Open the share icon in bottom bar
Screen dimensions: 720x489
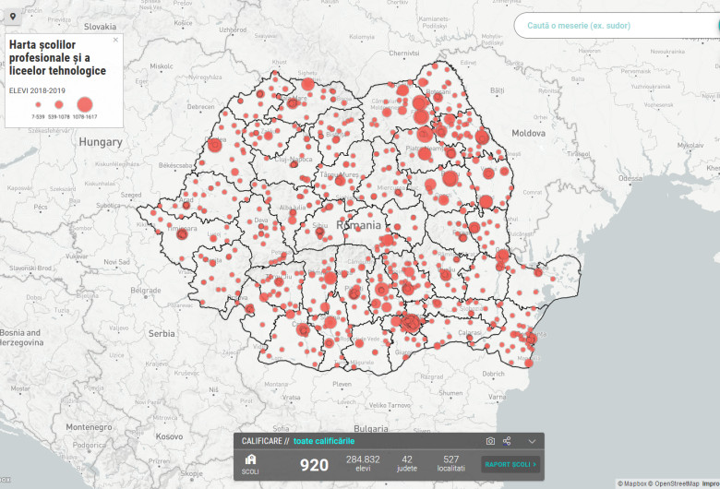[x=507, y=441]
